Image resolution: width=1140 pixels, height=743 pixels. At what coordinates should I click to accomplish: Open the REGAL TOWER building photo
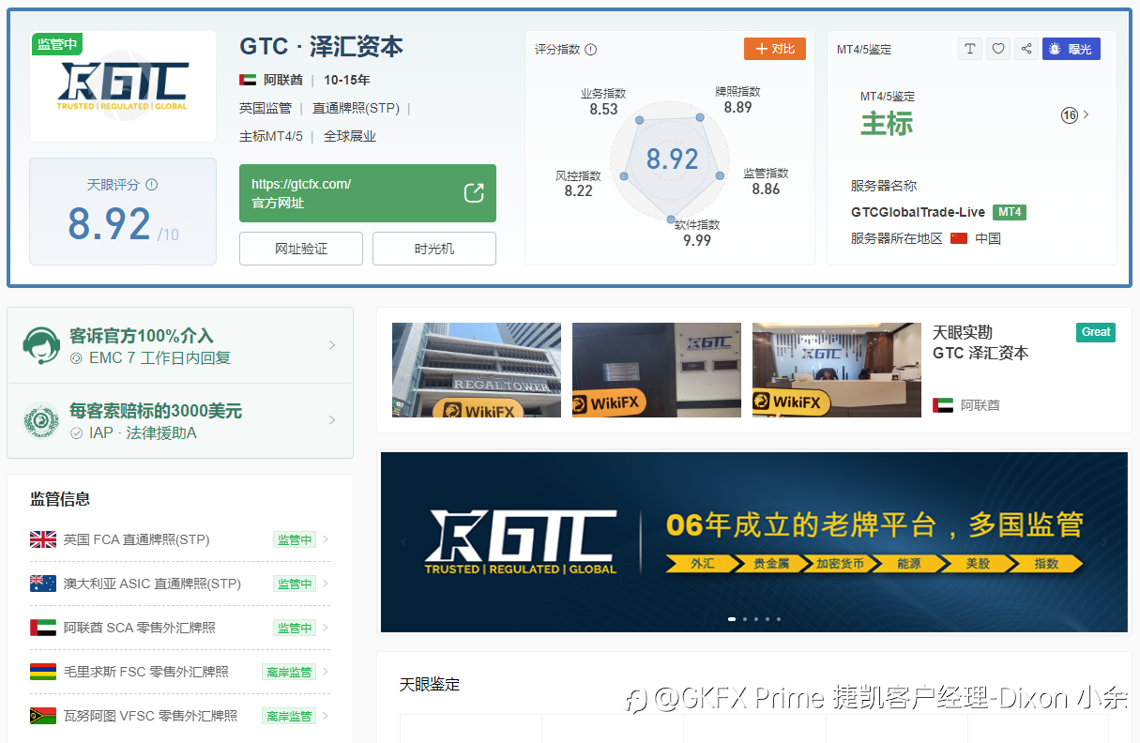point(477,370)
